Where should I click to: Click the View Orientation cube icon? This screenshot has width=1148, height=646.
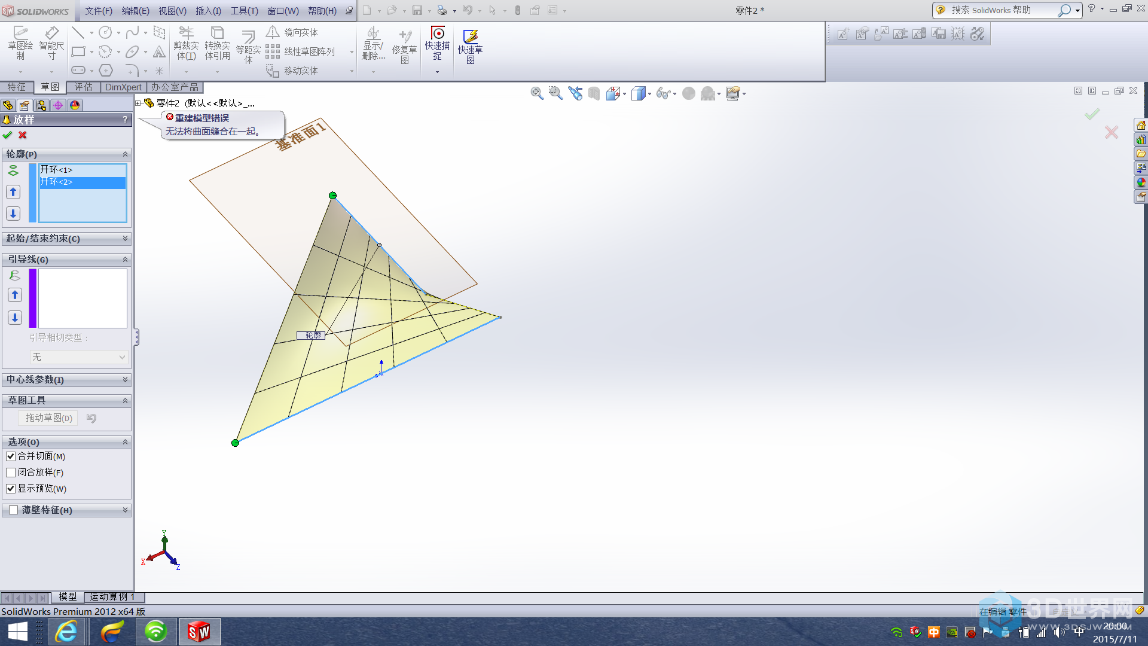(x=613, y=93)
